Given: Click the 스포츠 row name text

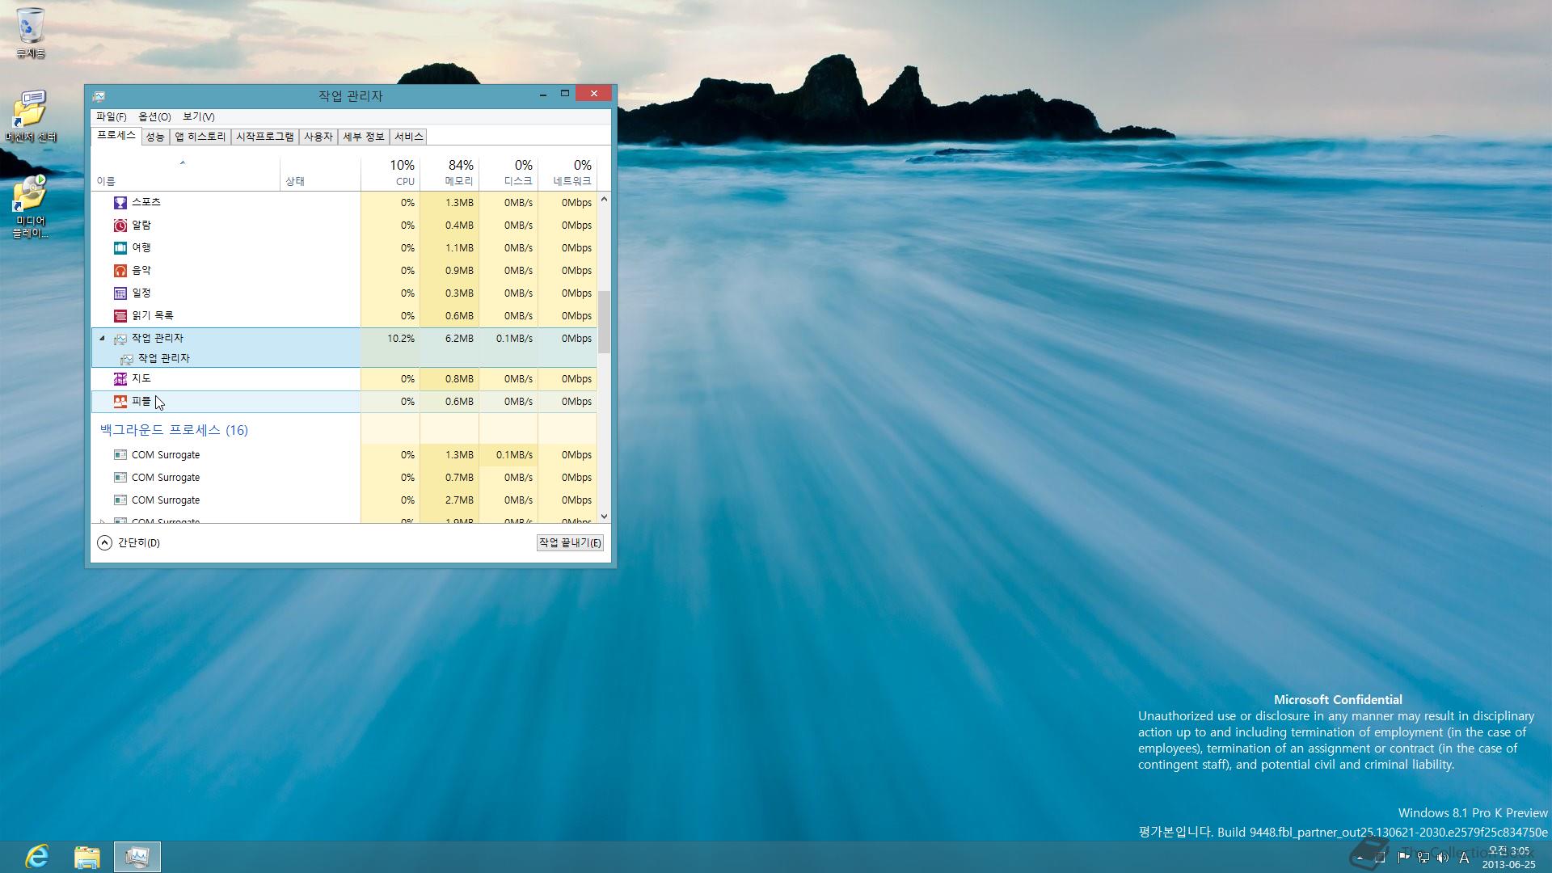Looking at the screenshot, I should click(146, 202).
